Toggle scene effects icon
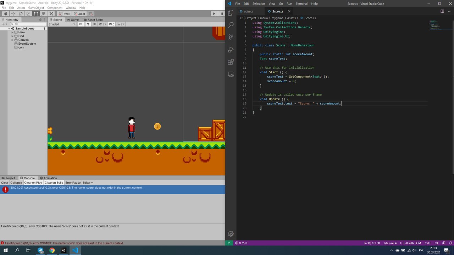The width and height of the screenshot is (454, 255). pos(100,24)
